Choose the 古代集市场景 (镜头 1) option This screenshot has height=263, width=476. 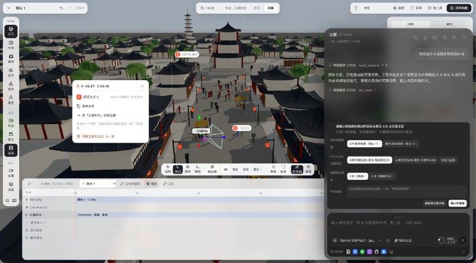tap(364, 144)
